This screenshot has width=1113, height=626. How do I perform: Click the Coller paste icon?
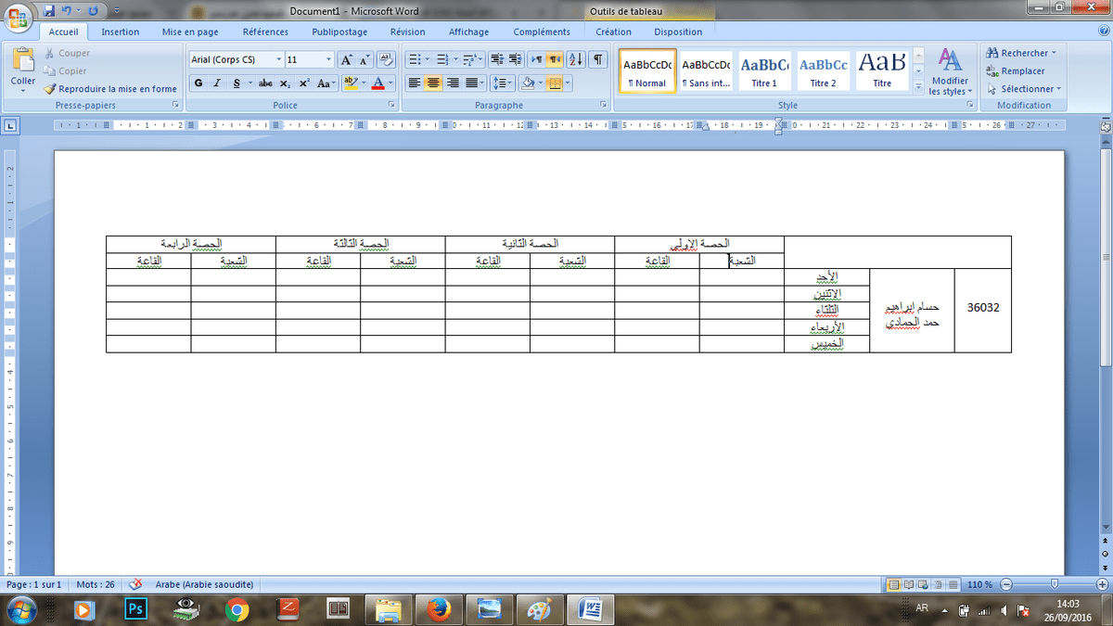23,61
